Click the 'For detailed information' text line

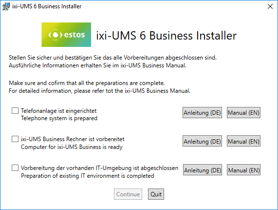[x=100, y=91]
